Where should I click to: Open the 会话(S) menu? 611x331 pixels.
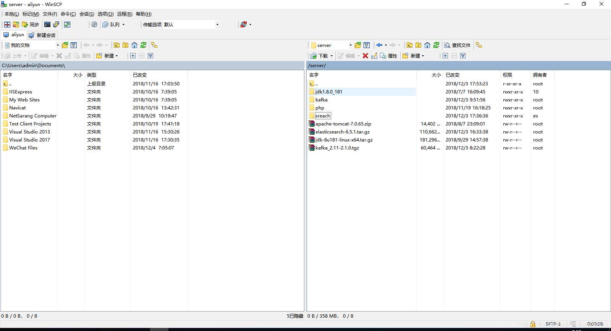pyautogui.click(x=87, y=14)
